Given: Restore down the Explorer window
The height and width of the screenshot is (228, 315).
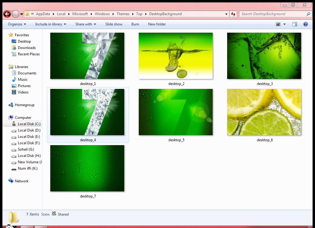Looking at the screenshot, I should tap(293, 5).
